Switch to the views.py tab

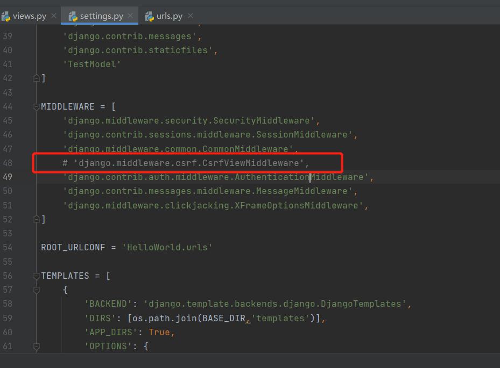coord(30,16)
